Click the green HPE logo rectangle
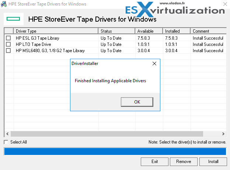Image resolution: width=230 pixels, height=170 pixels. pos(13,19)
